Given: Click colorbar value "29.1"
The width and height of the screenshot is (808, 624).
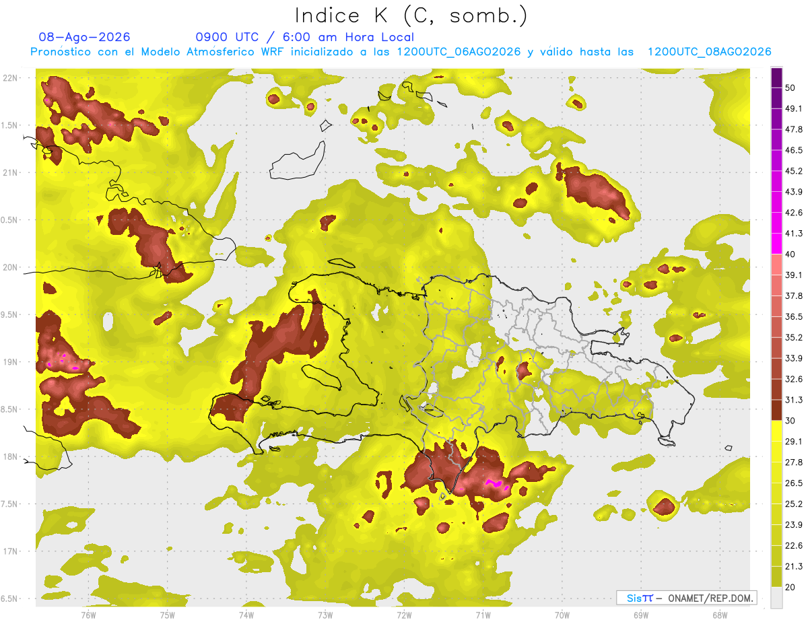Looking at the screenshot, I should (x=793, y=442).
